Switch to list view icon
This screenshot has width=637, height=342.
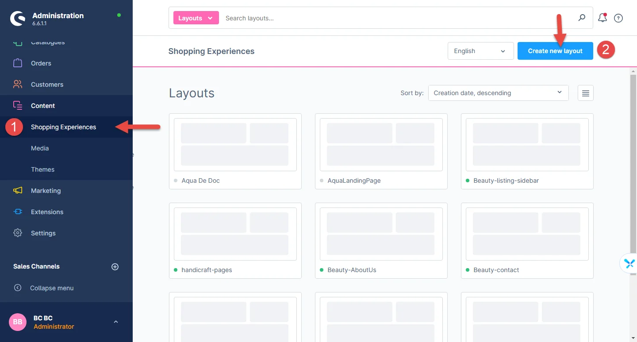pyautogui.click(x=585, y=93)
